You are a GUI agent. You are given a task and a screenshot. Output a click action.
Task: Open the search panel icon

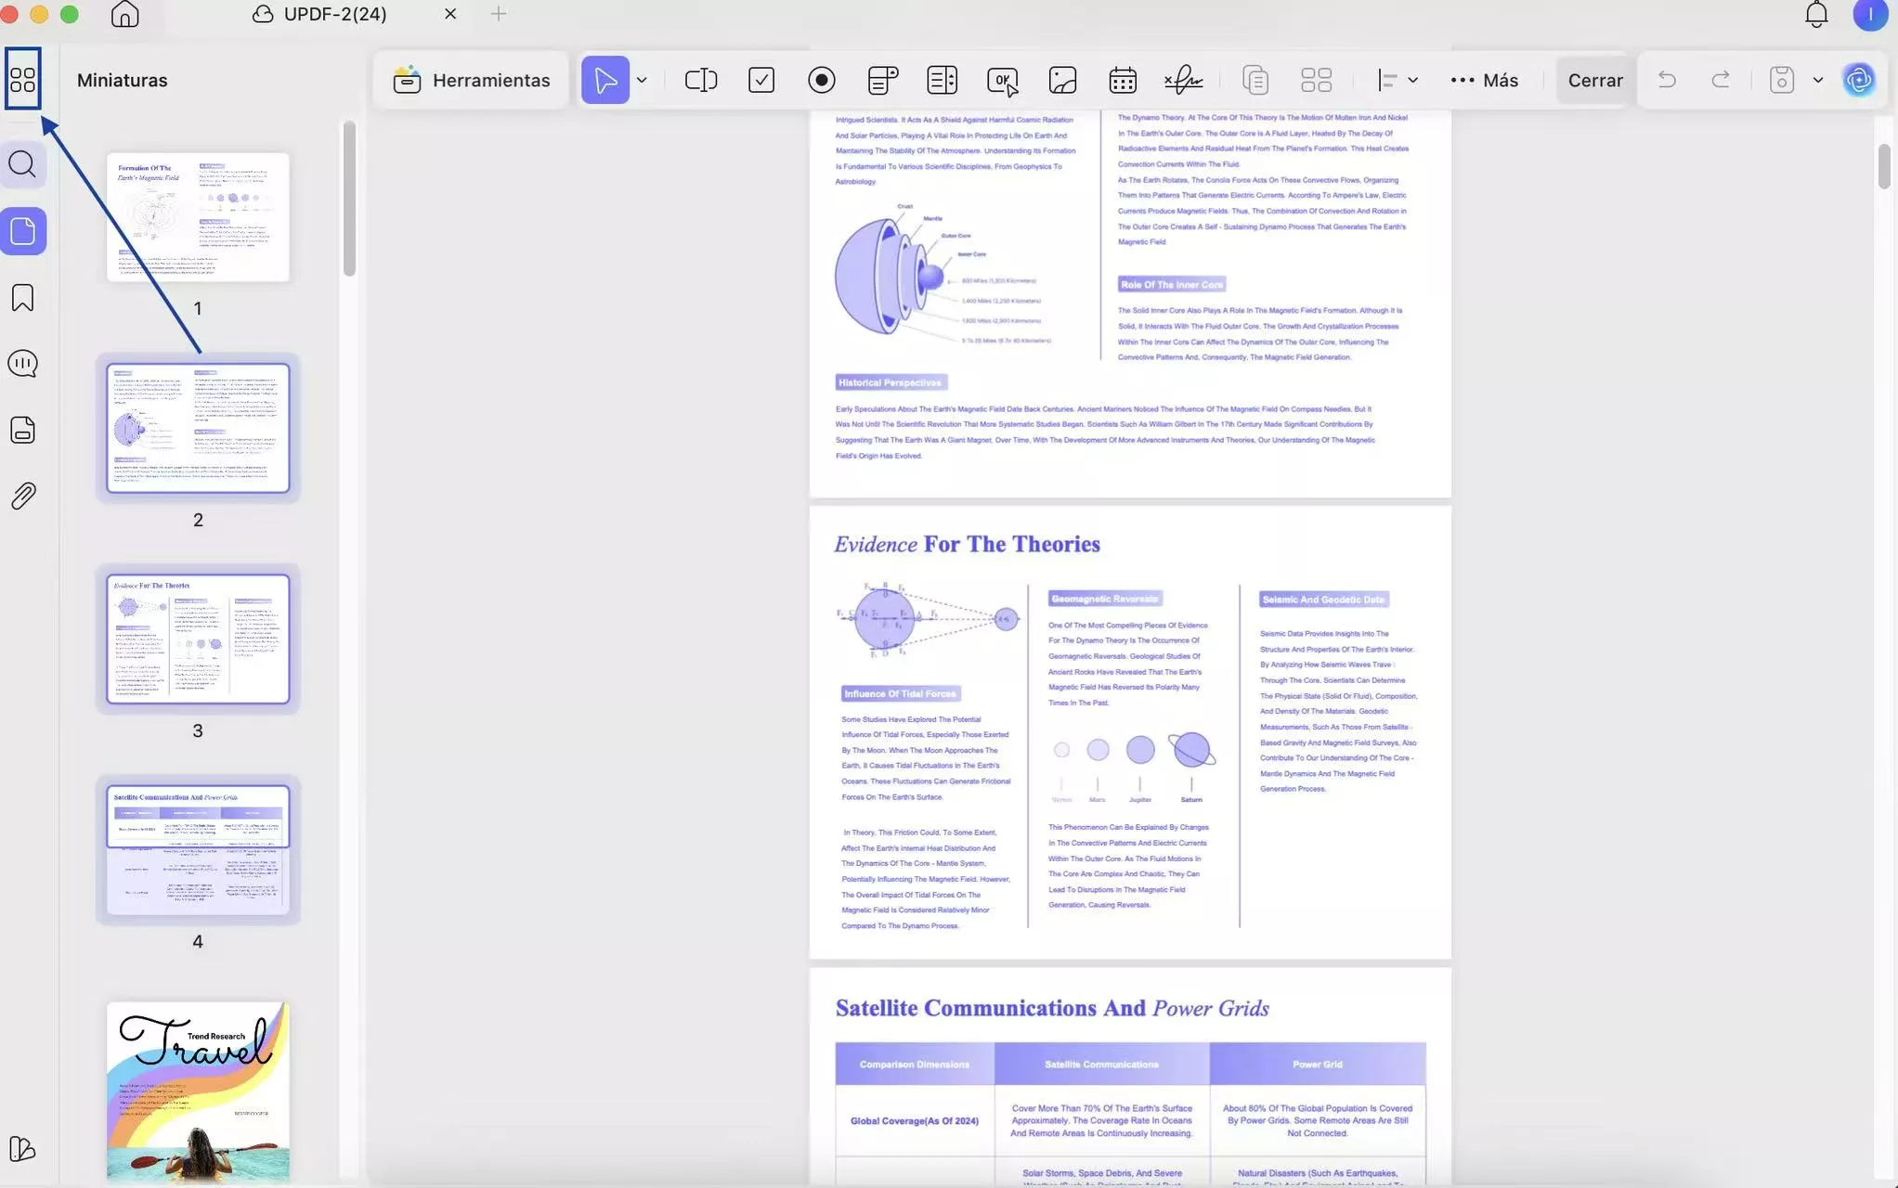[x=22, y=164]
